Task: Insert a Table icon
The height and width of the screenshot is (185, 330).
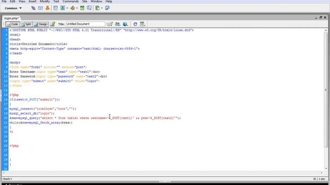Action: point(56,8)
